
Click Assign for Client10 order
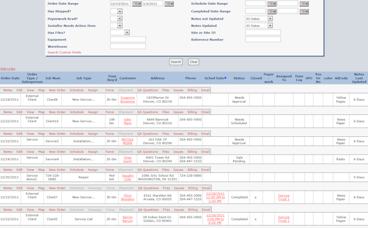pos(93,112)
